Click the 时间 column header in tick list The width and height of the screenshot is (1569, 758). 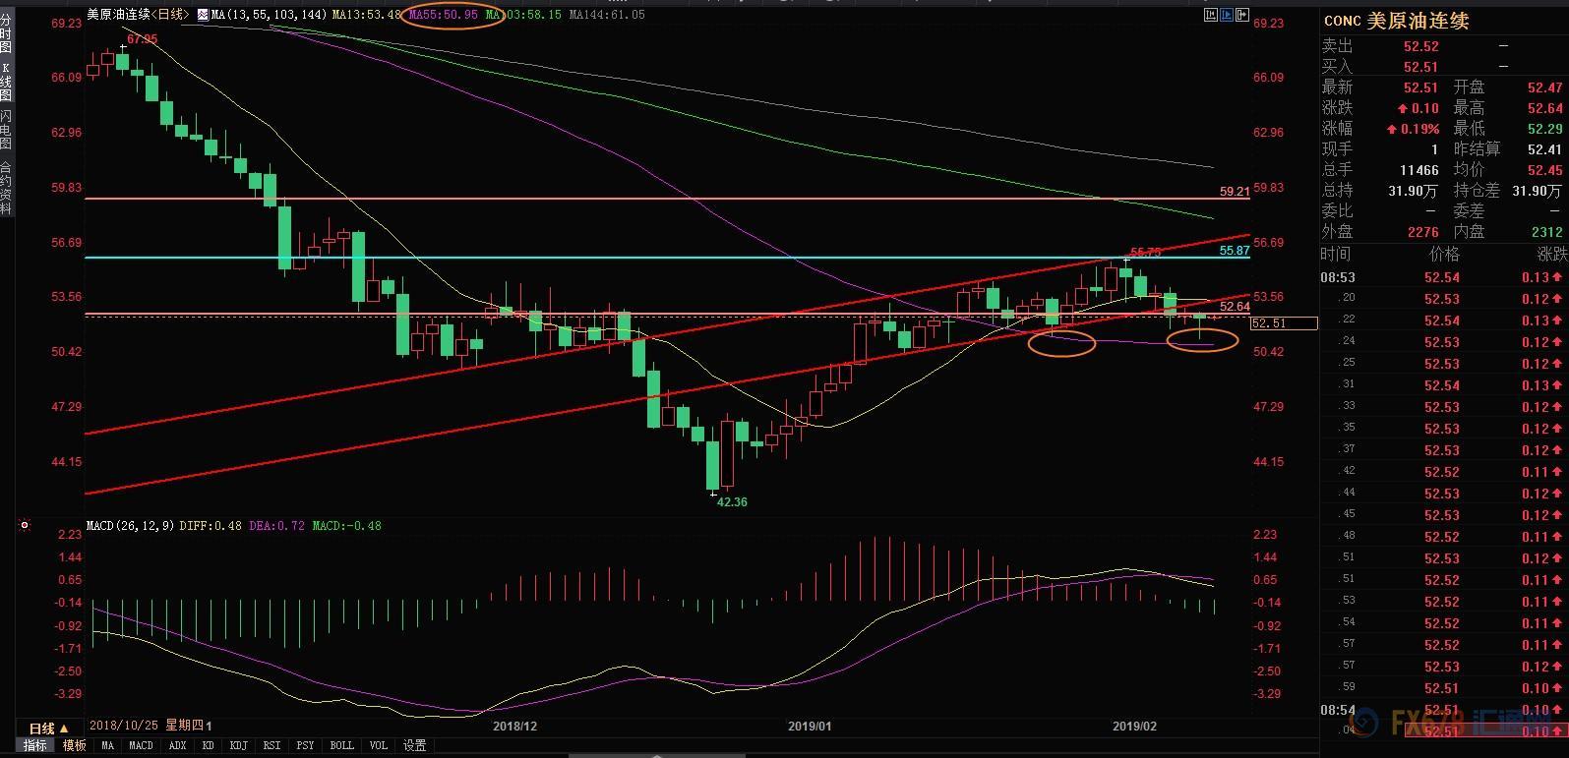tap(1337, 254)
